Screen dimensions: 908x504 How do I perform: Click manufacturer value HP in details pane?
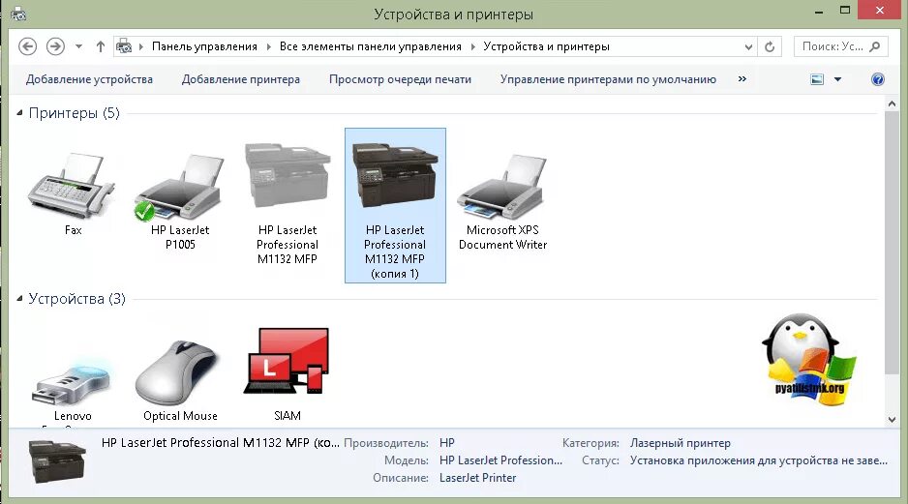pos(447,443)
